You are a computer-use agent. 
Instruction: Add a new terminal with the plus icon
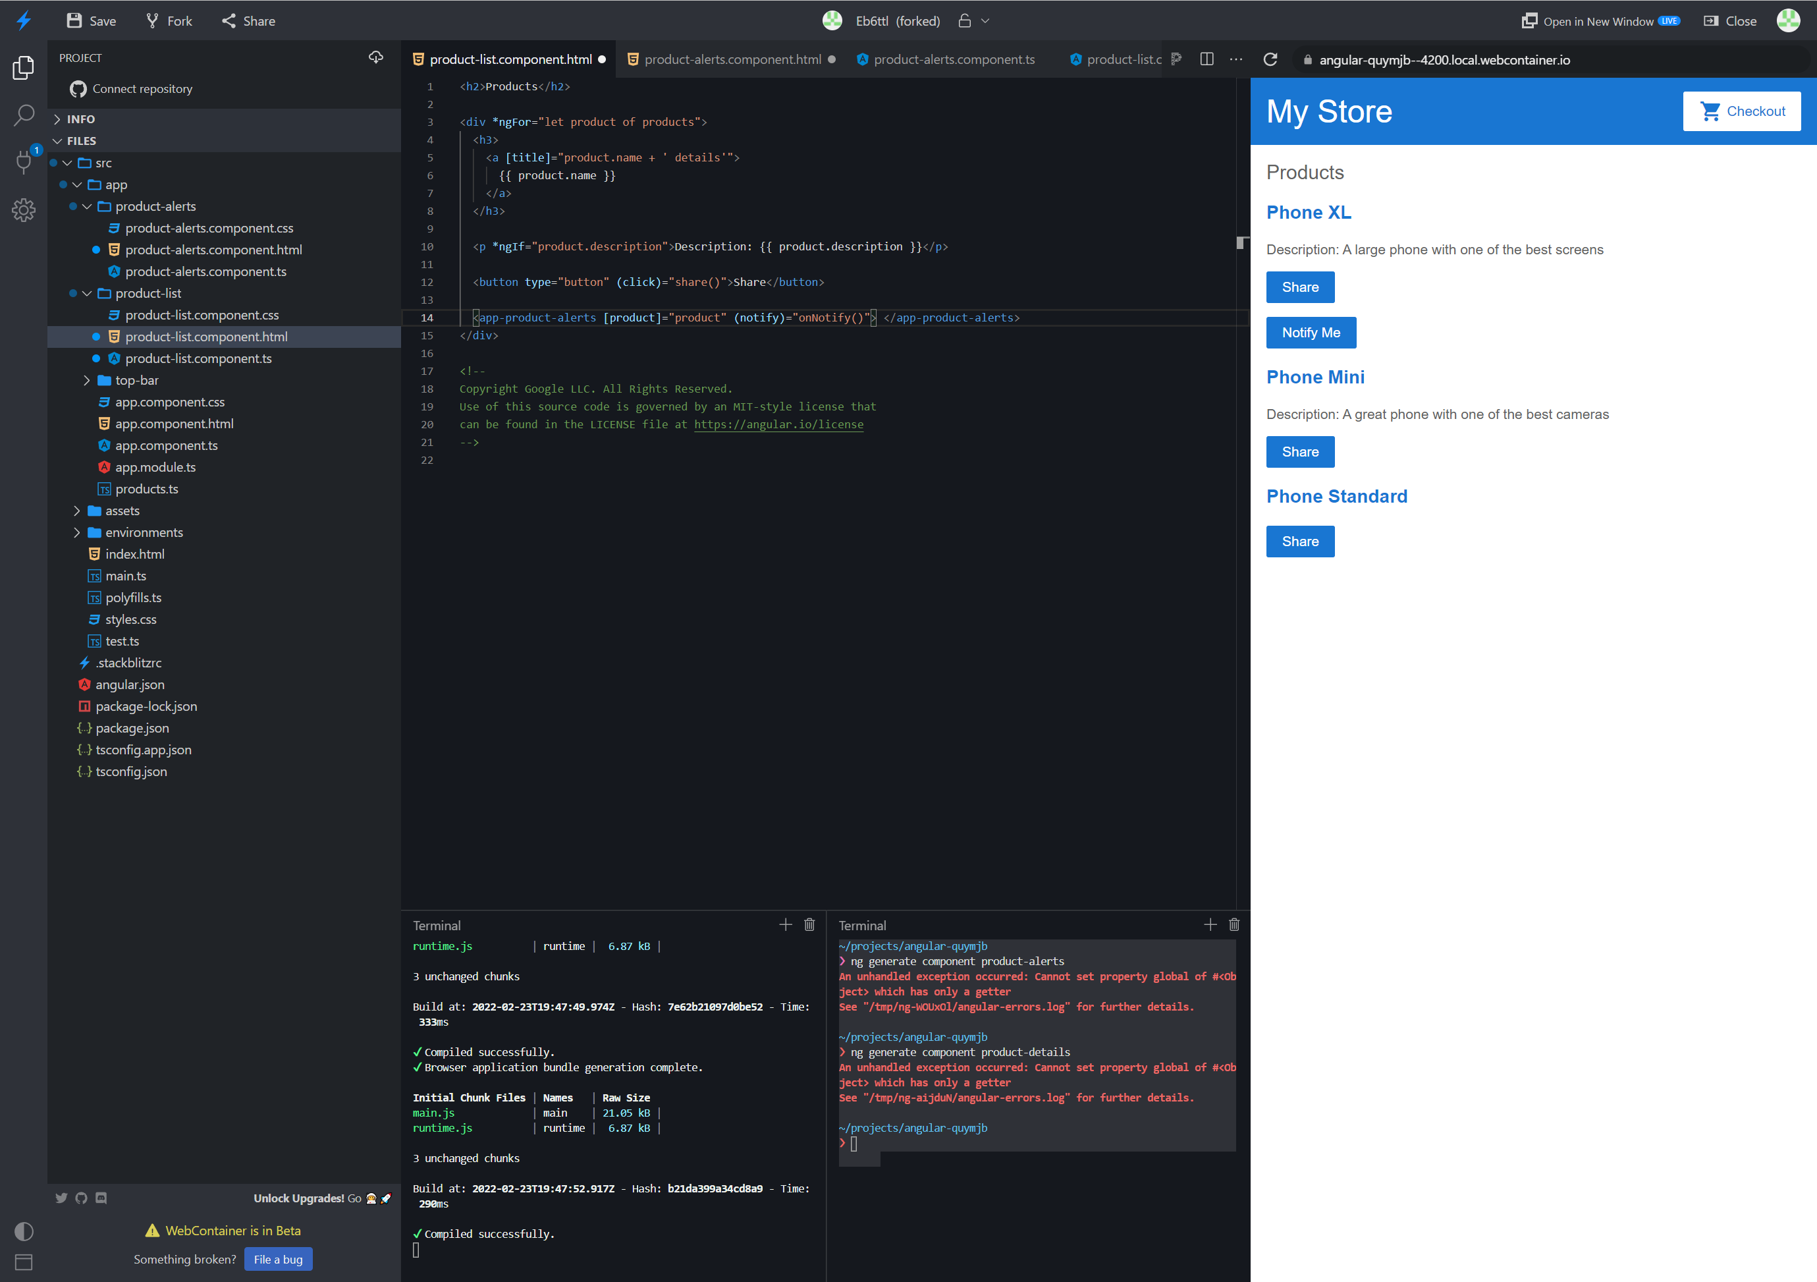(785, 924)
